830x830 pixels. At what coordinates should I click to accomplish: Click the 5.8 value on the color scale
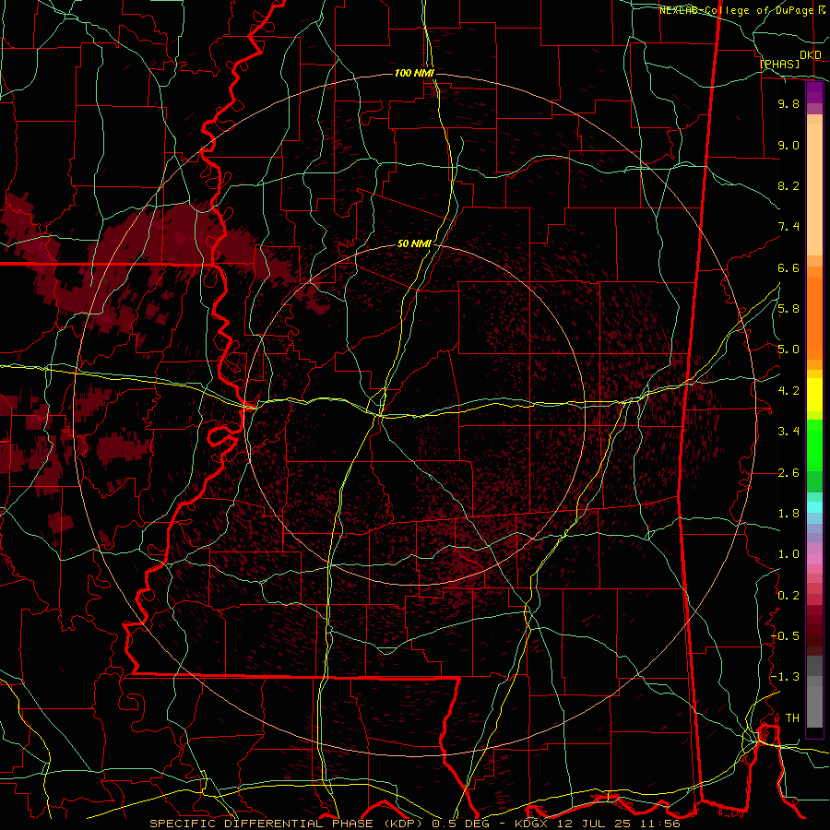pyautogui.click(x=788, y=309)
